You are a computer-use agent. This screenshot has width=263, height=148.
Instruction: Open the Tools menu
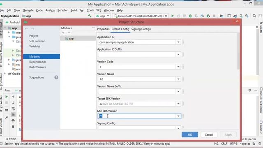pos(90,10)
